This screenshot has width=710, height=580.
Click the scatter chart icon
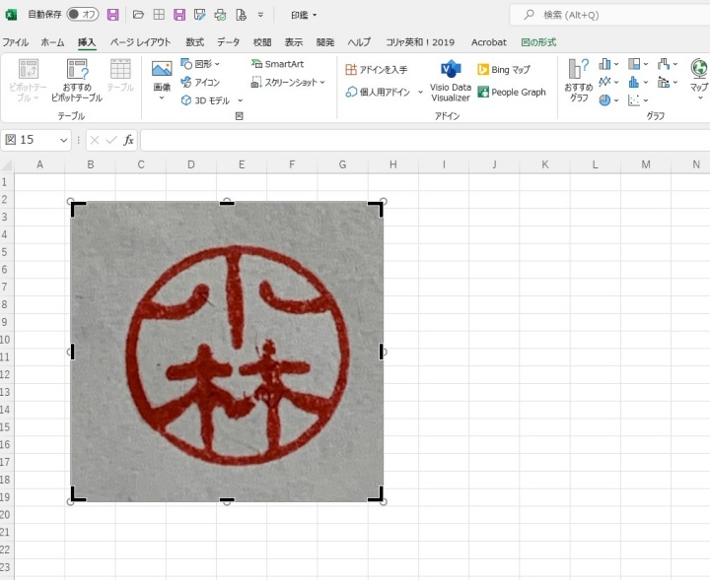point(634,99)
